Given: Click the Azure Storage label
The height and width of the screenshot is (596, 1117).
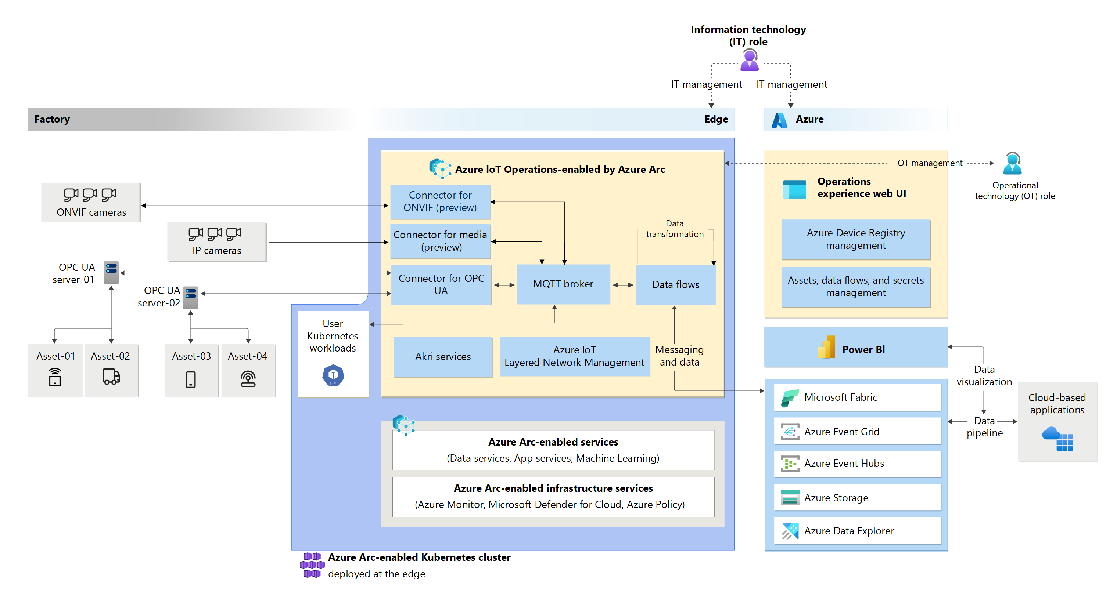Looking at the screenshot, I should (x=836, y=498).
